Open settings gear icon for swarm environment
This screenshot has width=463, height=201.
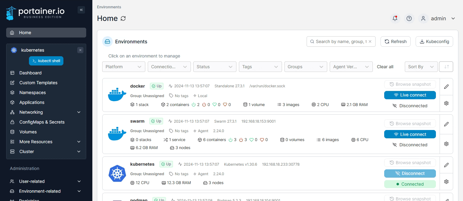point(446,144)
